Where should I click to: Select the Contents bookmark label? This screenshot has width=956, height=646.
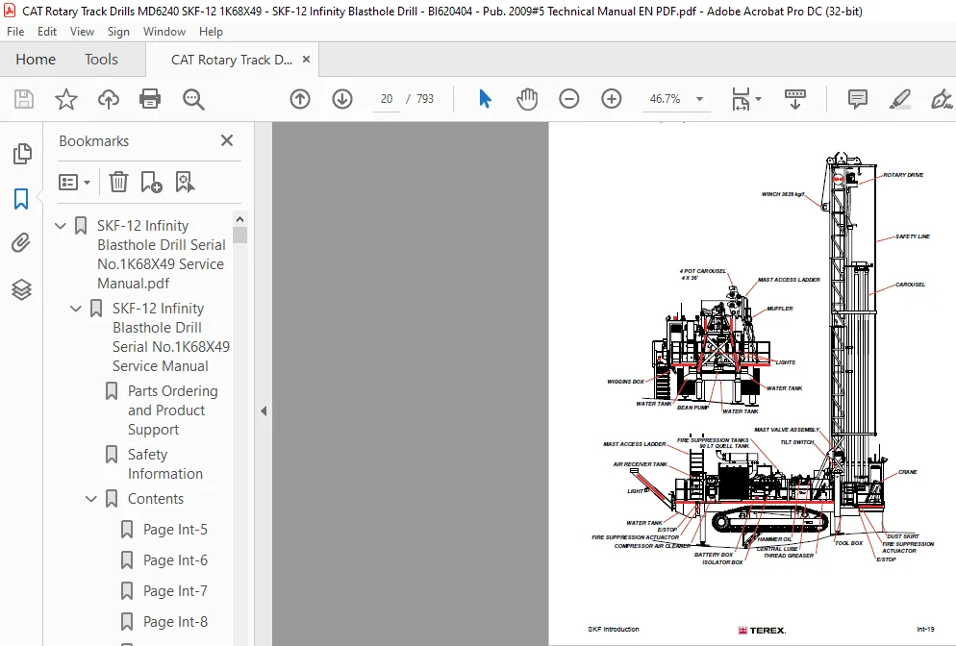[156, 499]
